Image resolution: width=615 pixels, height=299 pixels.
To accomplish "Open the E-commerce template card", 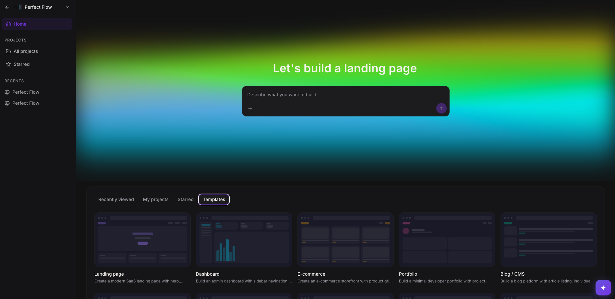I will [345, 240].
